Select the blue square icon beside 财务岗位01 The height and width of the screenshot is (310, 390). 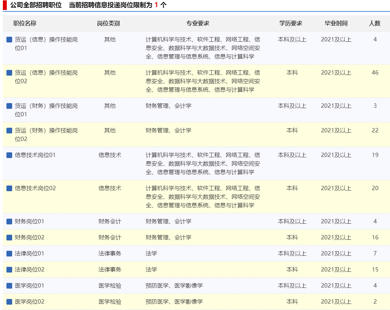9,222
